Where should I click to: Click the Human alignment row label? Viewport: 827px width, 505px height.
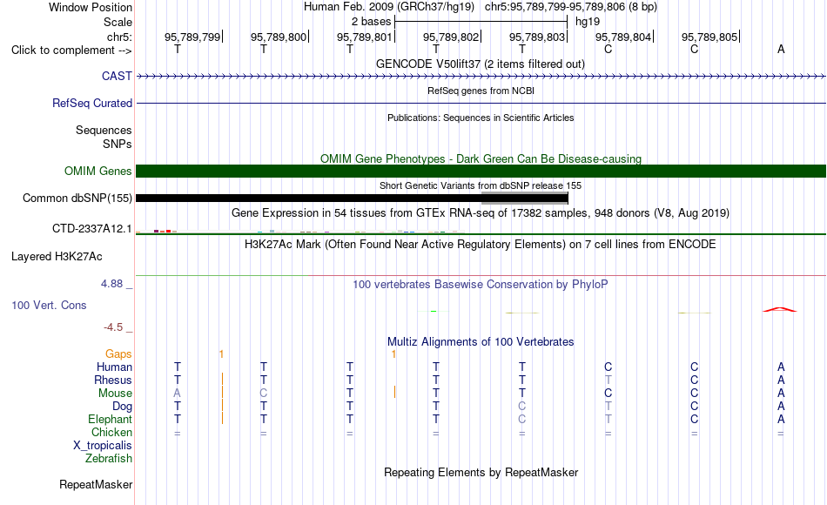coord(114,367)
